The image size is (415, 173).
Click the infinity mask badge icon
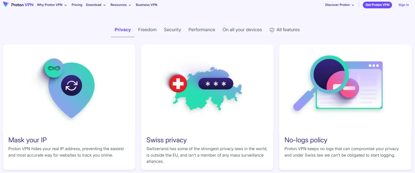click(x=54, y=68)
